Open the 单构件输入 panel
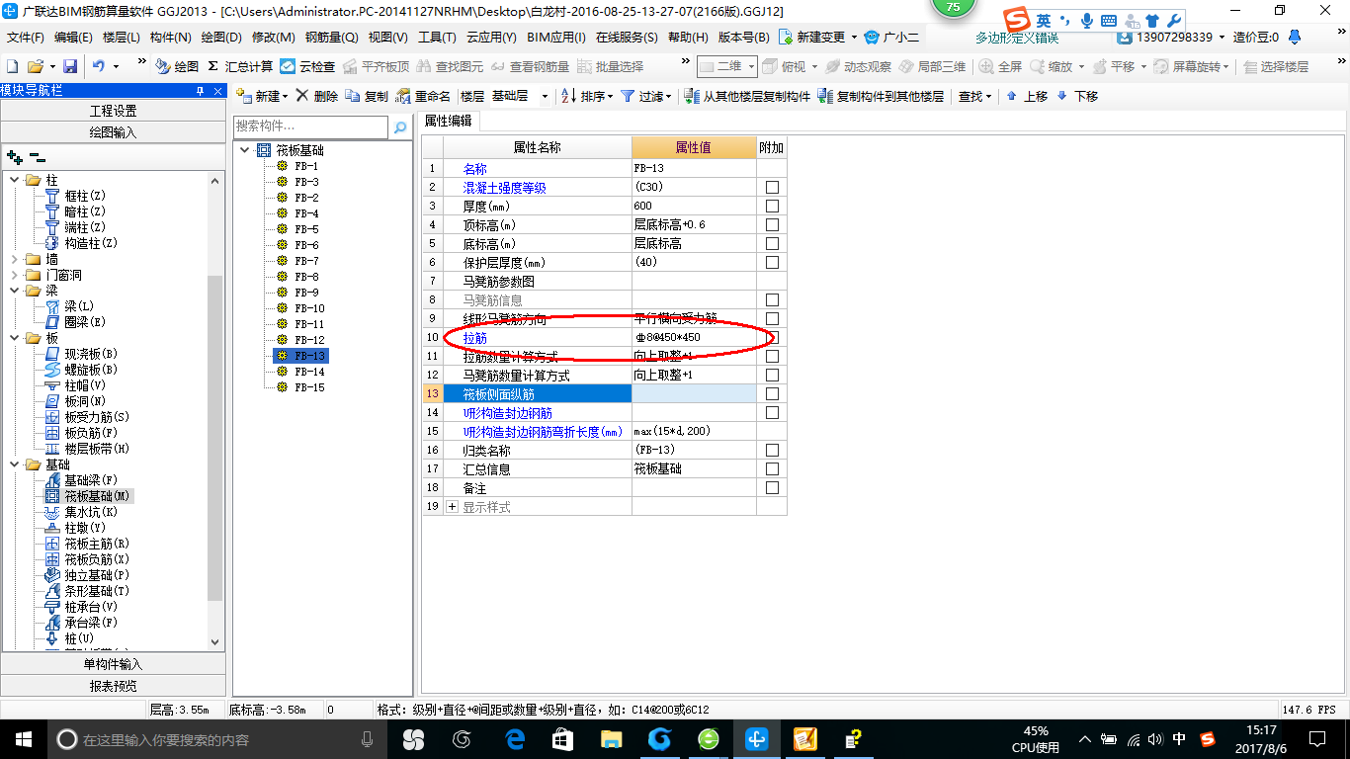This screenshot has width=1350, height=759. [x=113, y=665]
